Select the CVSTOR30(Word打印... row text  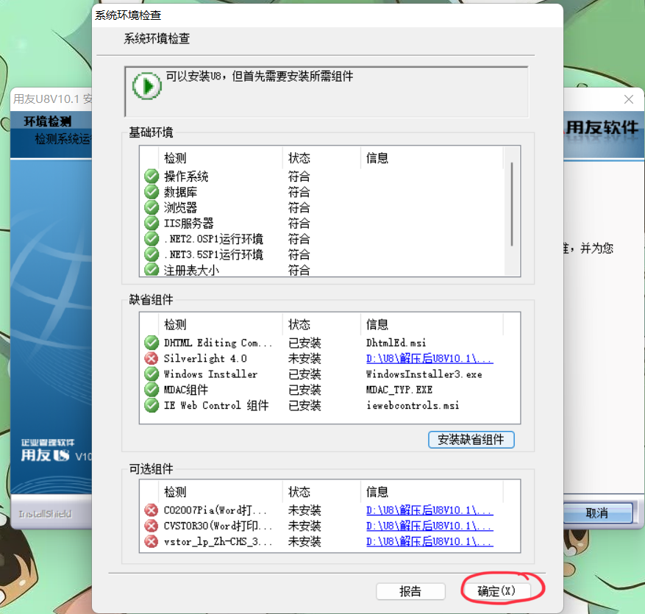(x=218, y=526)
